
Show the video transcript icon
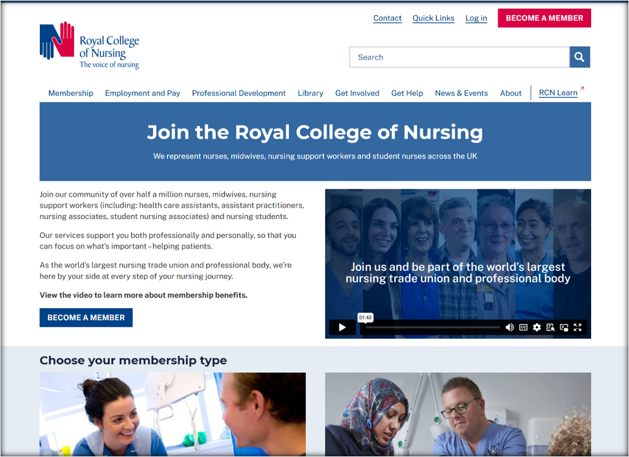551,327
